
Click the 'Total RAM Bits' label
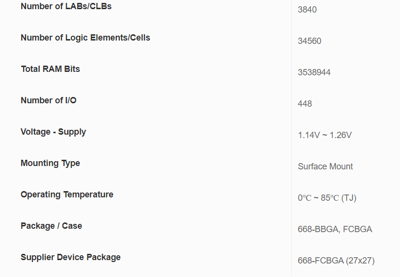[x=50, y=69]
